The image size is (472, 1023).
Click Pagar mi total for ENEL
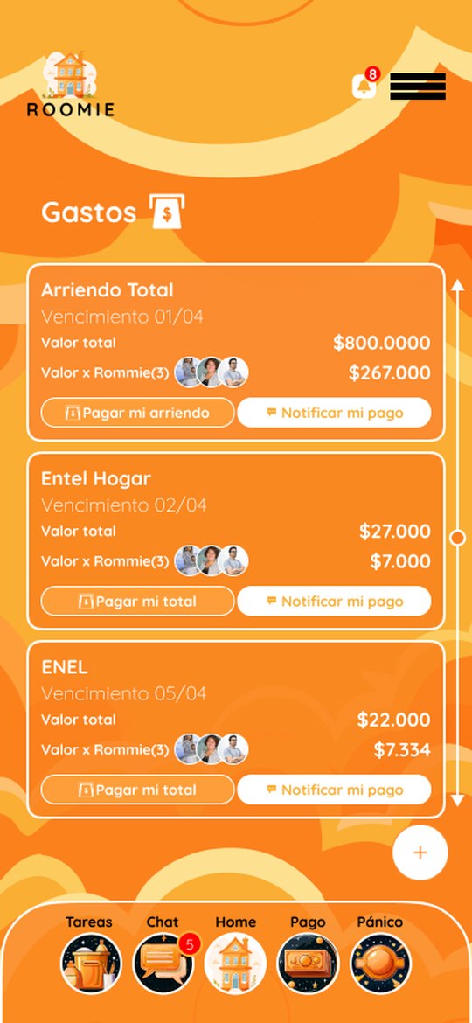coord(137,790)
